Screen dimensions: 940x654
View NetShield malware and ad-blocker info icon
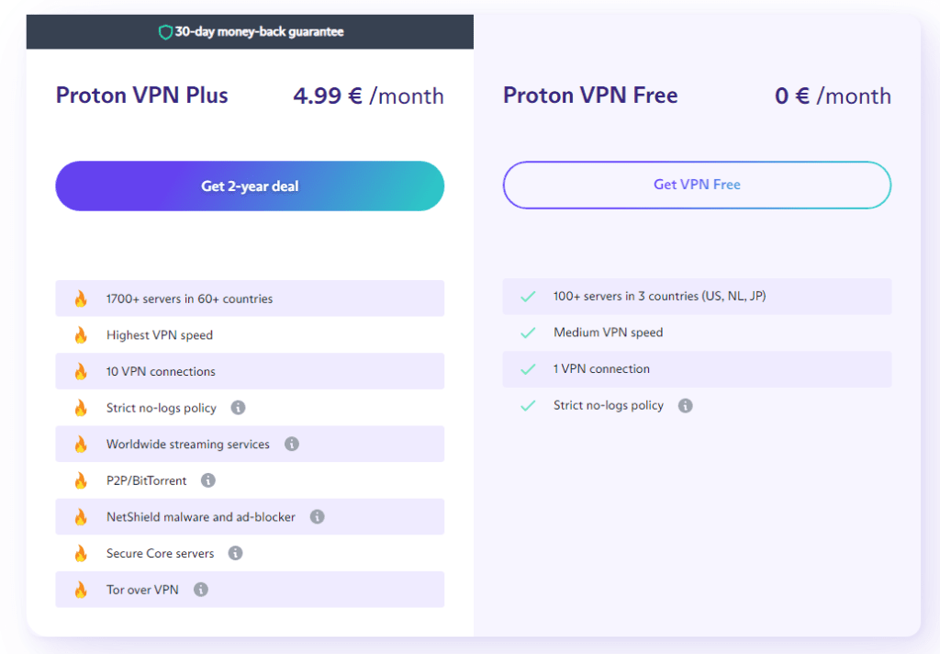click(x=317, y=516)
